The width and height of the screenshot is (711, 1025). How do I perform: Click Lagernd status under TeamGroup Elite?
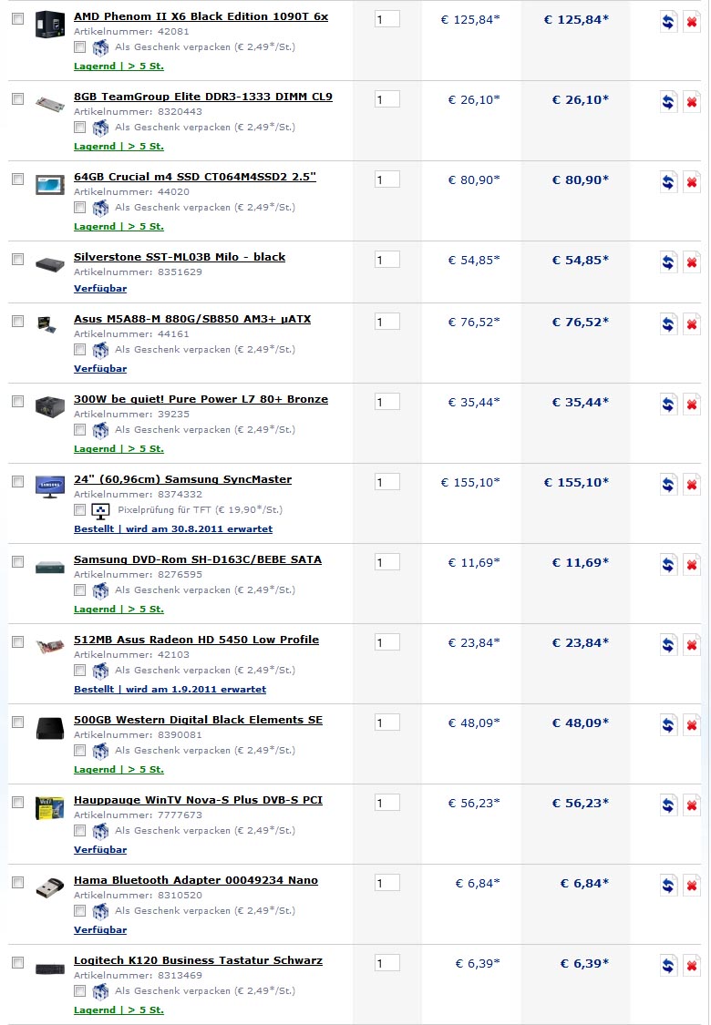point(118,147)
